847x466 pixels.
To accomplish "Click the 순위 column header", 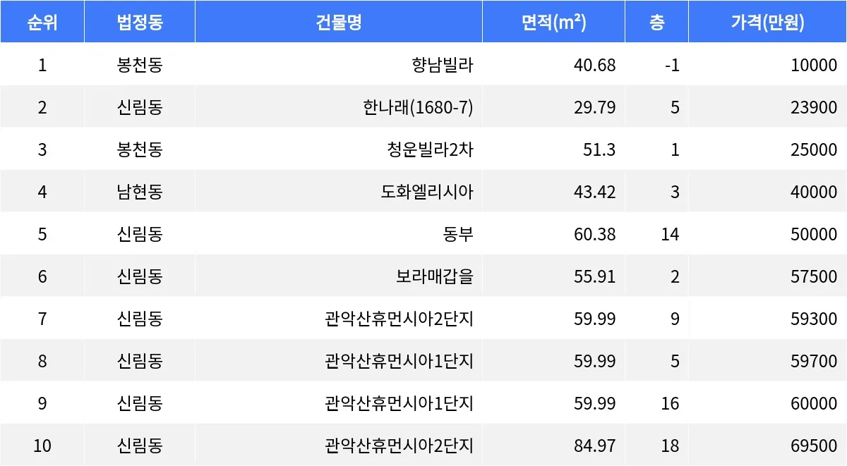I will pyautogui.click(x=42, y=23).
